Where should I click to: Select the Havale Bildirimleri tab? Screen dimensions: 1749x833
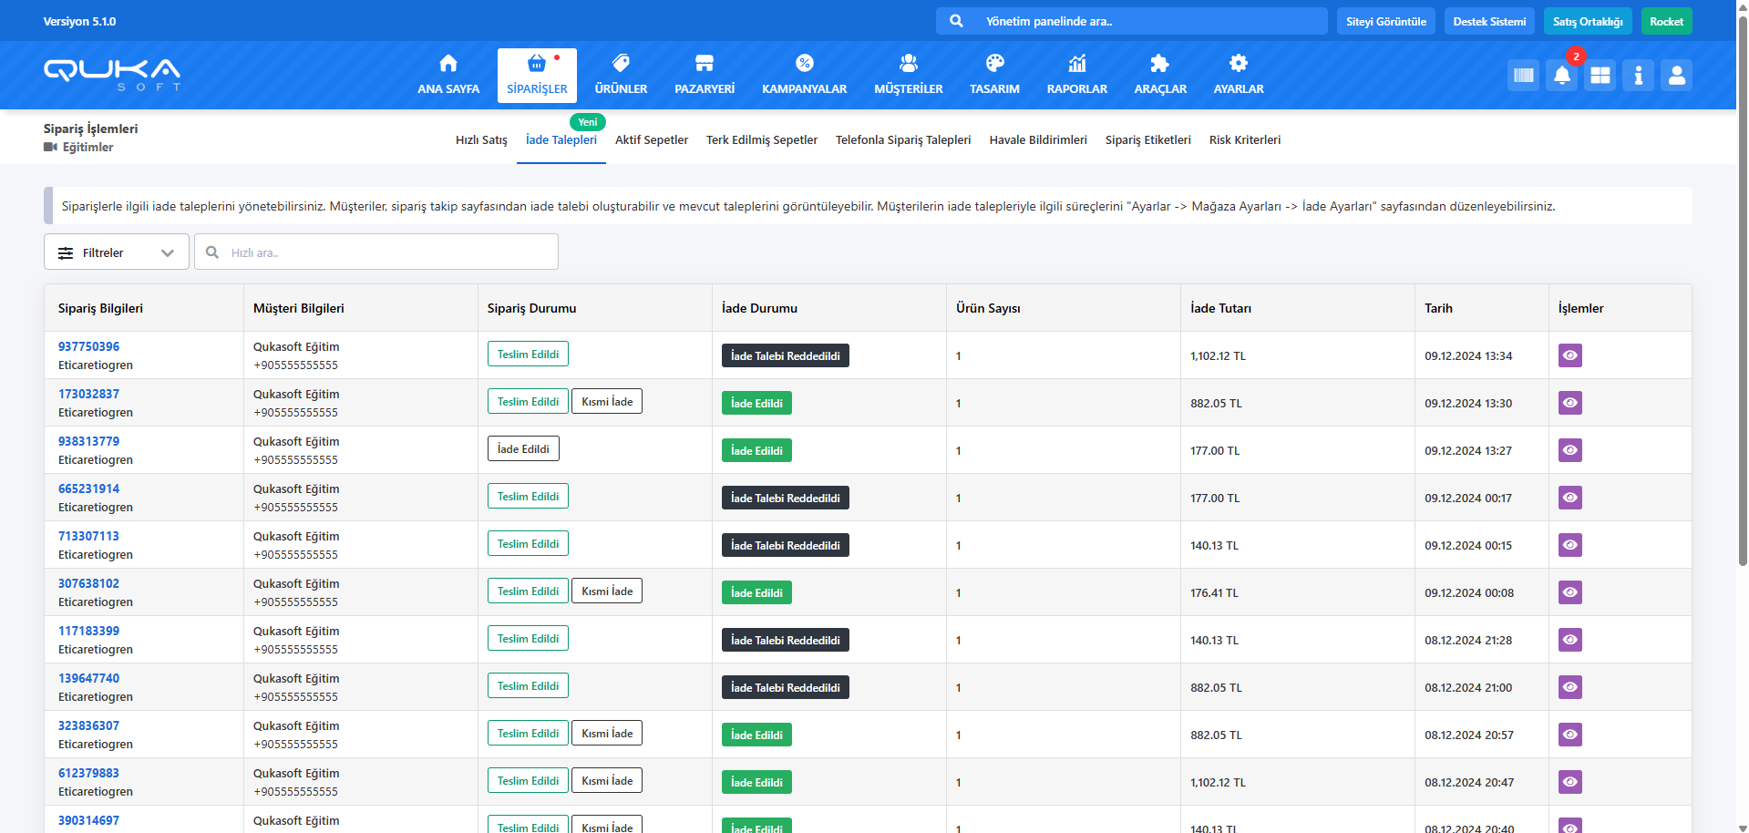pyautogui.click(x=1037, y=140)
